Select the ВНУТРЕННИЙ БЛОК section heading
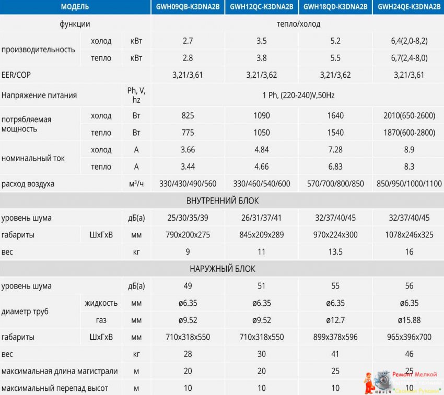The image size is (444, 395). [222, 201]
